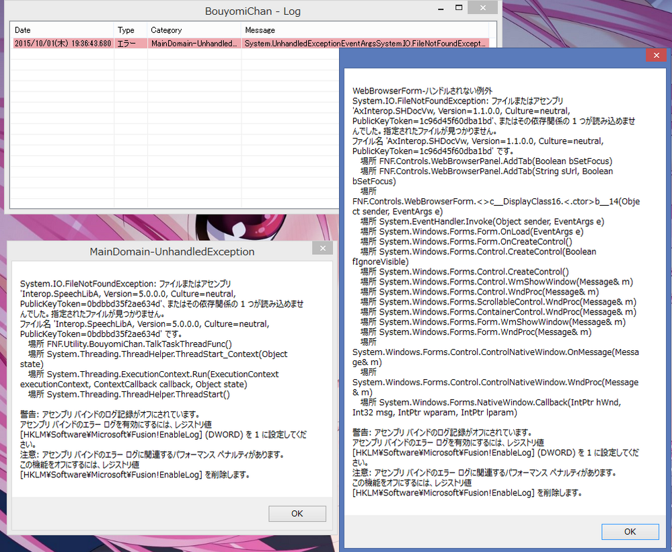Click OK in the WebBrowserForm exception dialog
Image resolution: width=672 pixels, height=552 pixels.
click(x=630, y=531)
